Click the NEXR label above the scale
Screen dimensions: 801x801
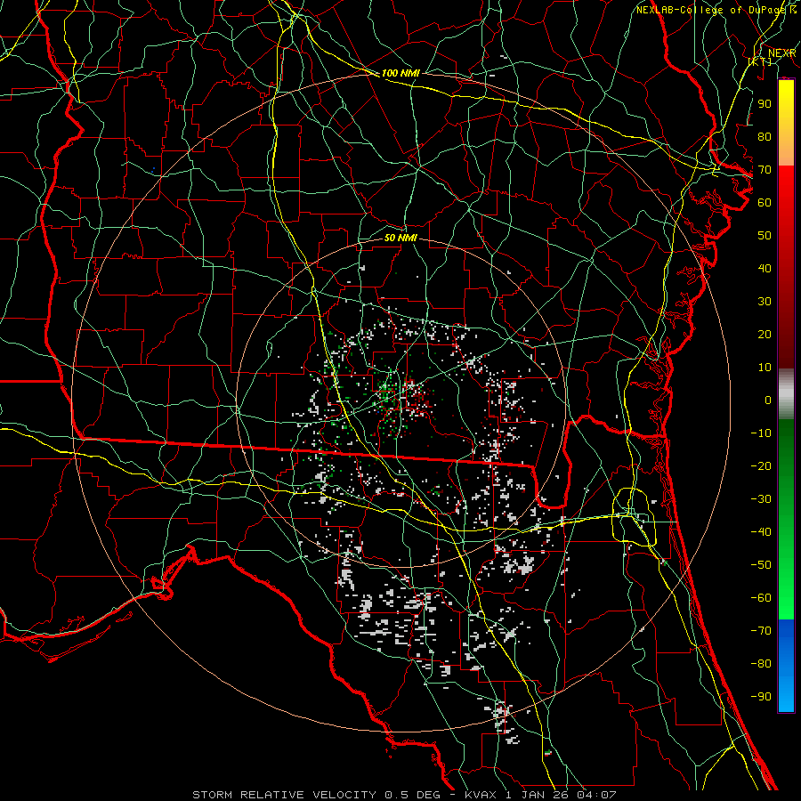click(x=781, y=53)
